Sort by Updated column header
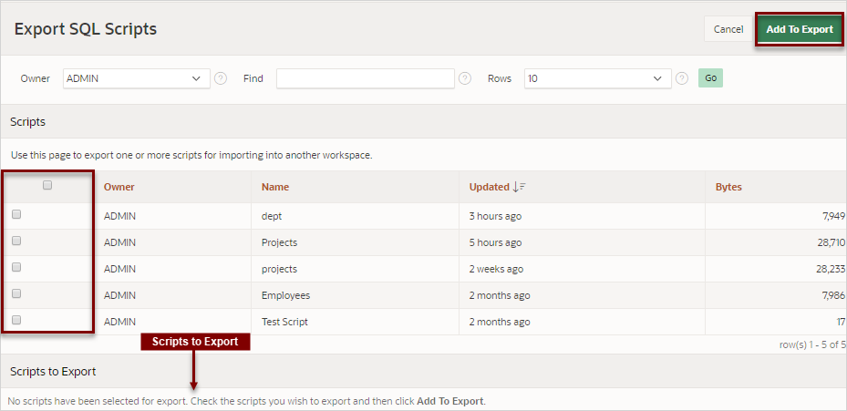This screenshot has height=411, width=847. point(489,187)
